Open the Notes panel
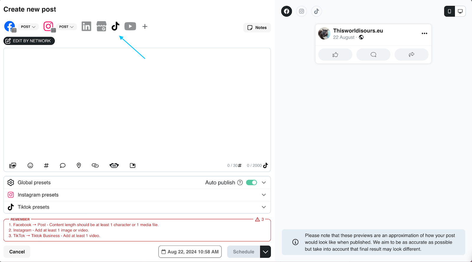The width and height of the screenshot is (472, 262). click(257, 27)
